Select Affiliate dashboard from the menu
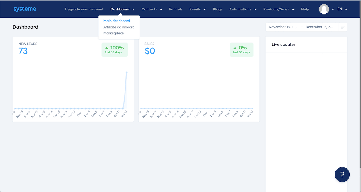The width and height of the screenshot is (361, 192). pos(119,27)
